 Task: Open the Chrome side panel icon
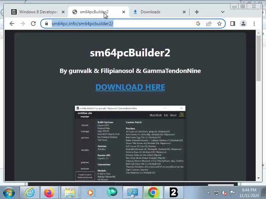pos(233,24)
